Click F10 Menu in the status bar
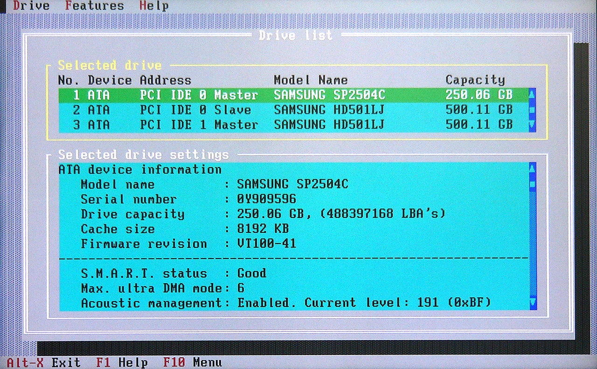Viewport: 597px width, 369px height. [193, 362]
